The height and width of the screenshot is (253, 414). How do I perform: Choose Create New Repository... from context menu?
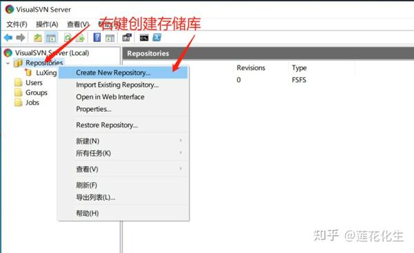tap(123, 72)
